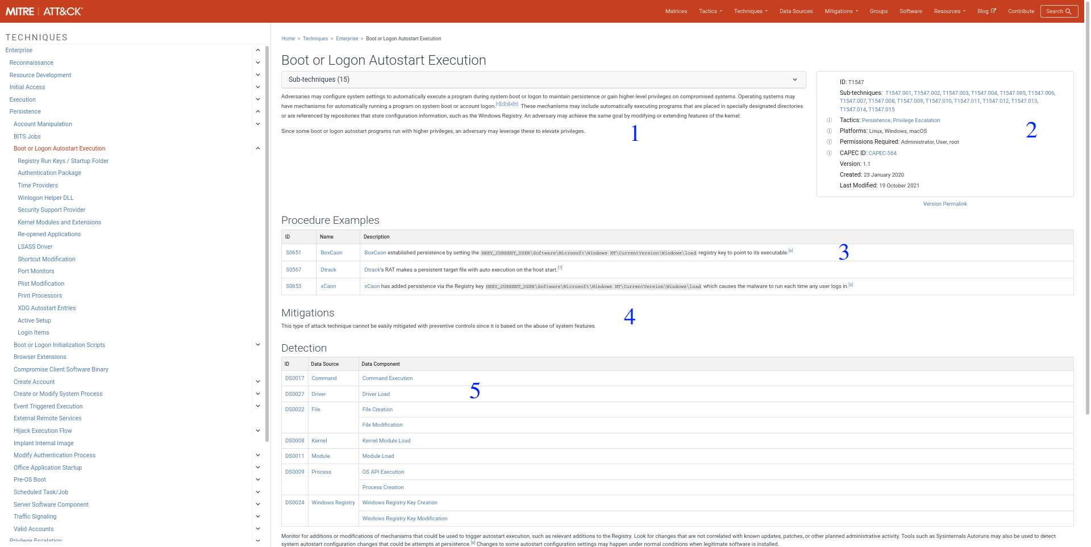
Task: Open Registry Run Keys / Startup Folder
Action: tap(63, 161)
